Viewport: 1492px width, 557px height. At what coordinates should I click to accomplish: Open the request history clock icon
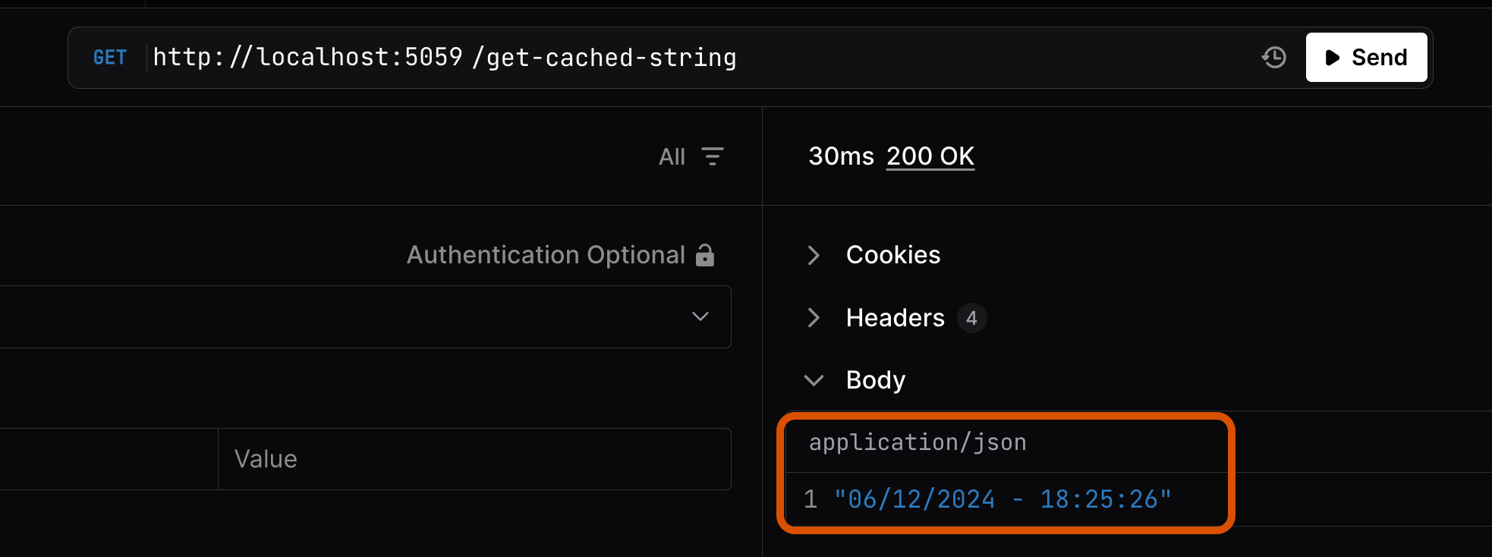point(1274,58)
